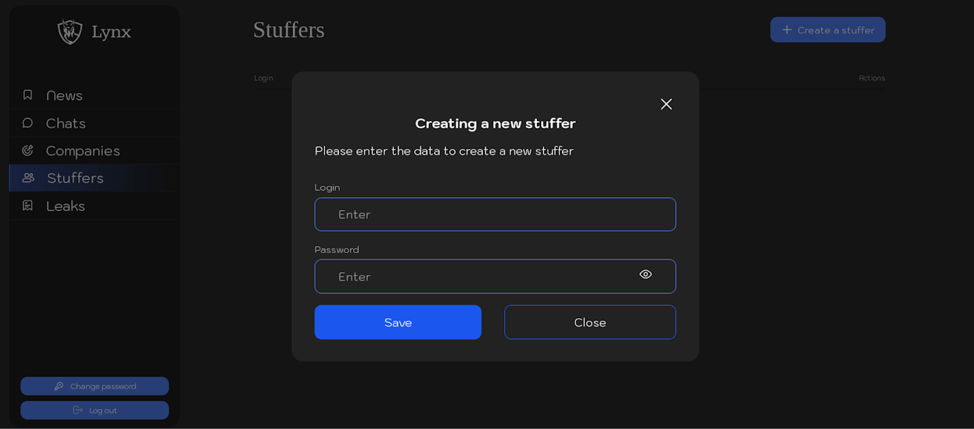Image resolution: width=974 pixels, height=429 pixels.
Task: Select the Companies target icon
Action: [27, 150]
